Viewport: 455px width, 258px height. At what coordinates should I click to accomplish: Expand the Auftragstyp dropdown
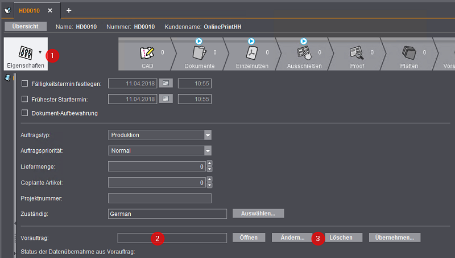coord(208,135)
